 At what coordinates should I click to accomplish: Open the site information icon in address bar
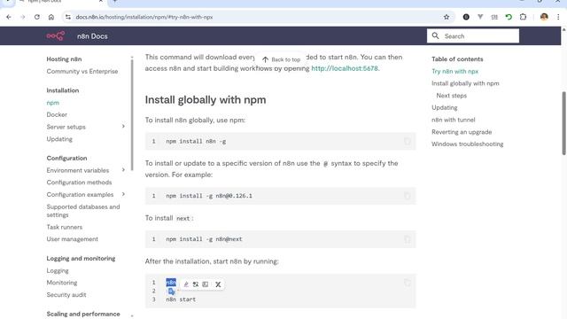click(x=68, y=17)
